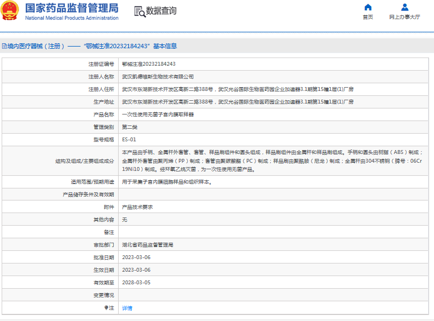Click the 变更情况 row label

(x=103, y=295)
